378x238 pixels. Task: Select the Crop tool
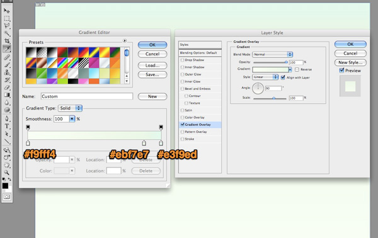coord(7,41)
